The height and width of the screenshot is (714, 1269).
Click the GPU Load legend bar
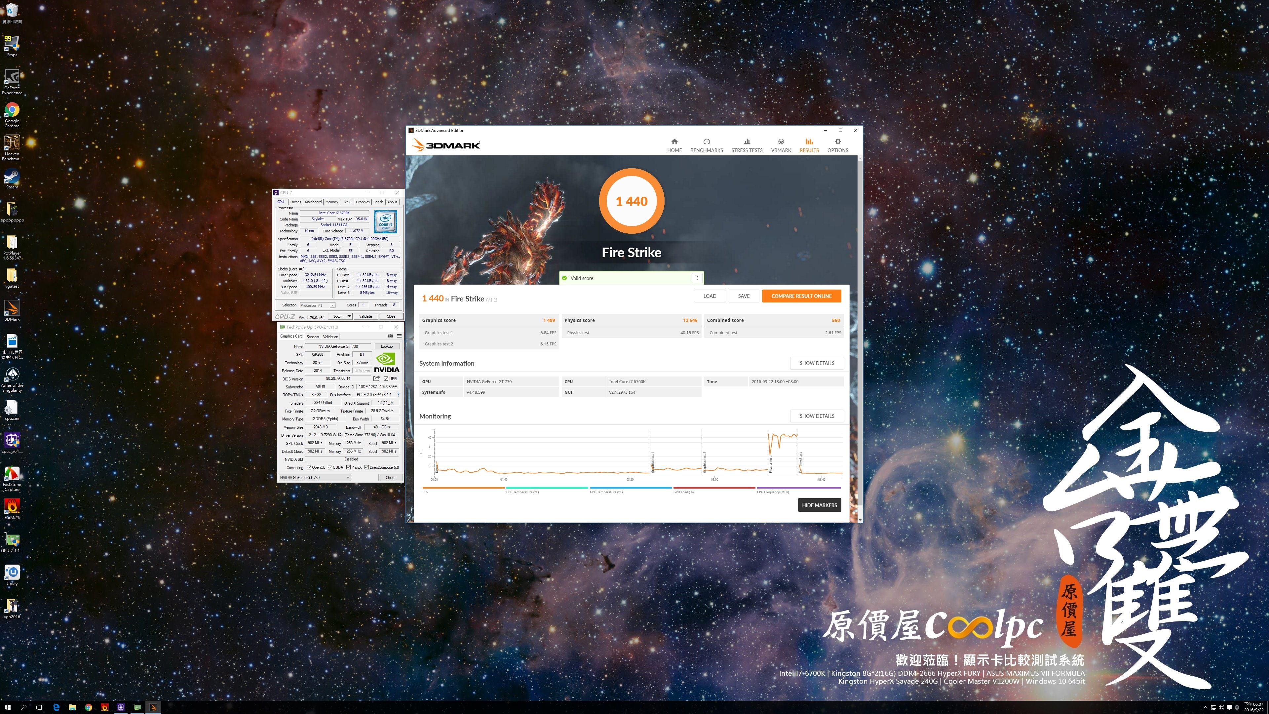coord(714,488)
